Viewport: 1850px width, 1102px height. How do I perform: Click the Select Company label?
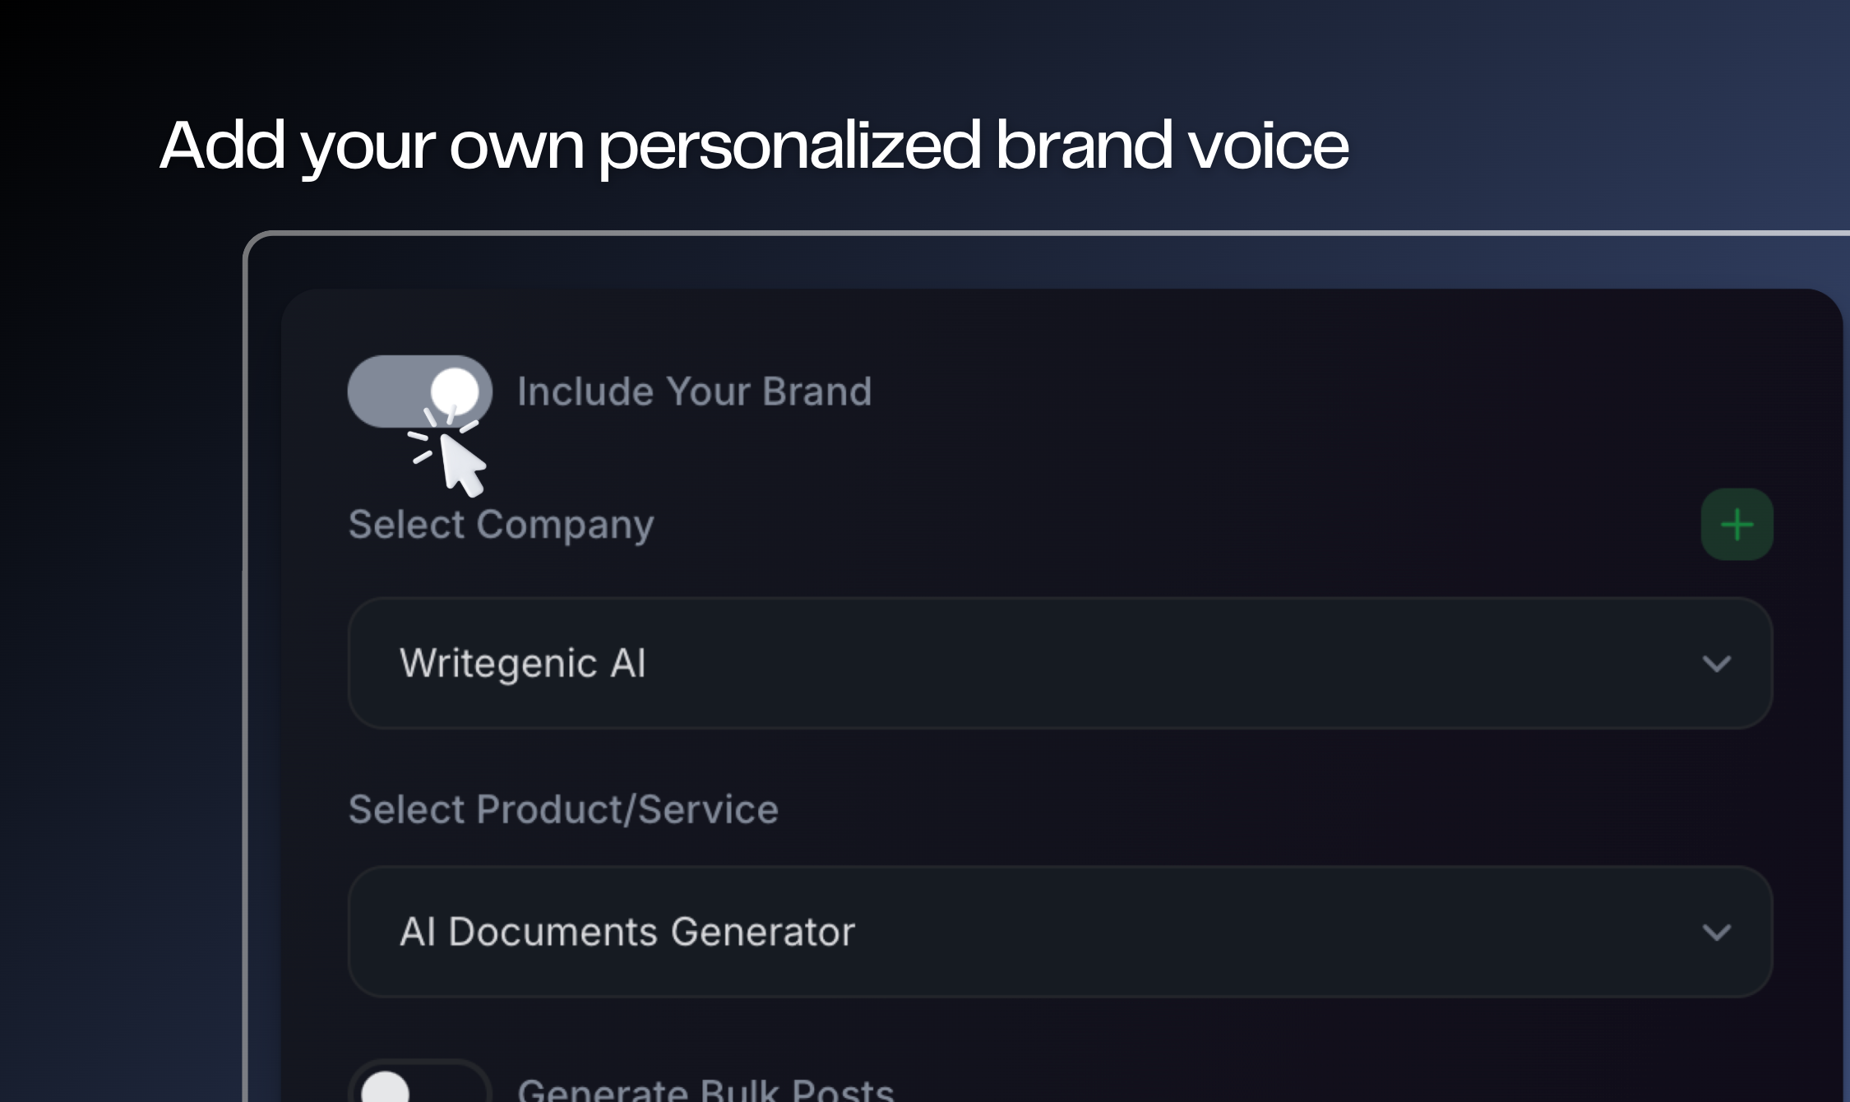coord(501,526)
